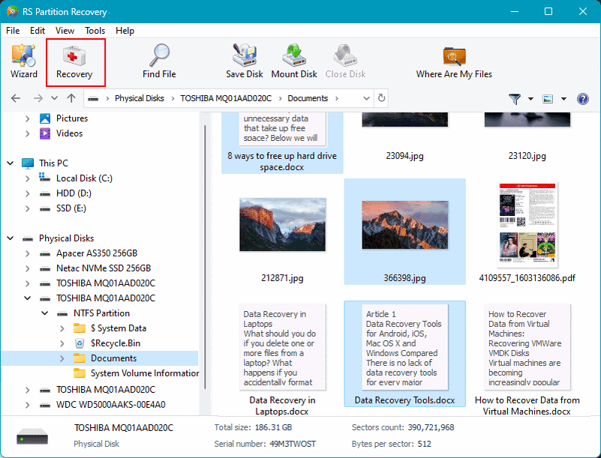Open the filter options dropdown arrow
The height and width of the screenshot is (458, 601).
(530, 99)
